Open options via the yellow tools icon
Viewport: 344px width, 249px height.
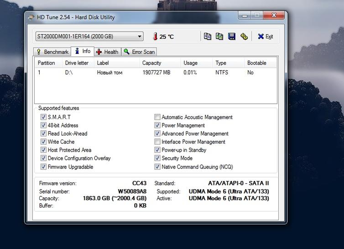point(244,36)
